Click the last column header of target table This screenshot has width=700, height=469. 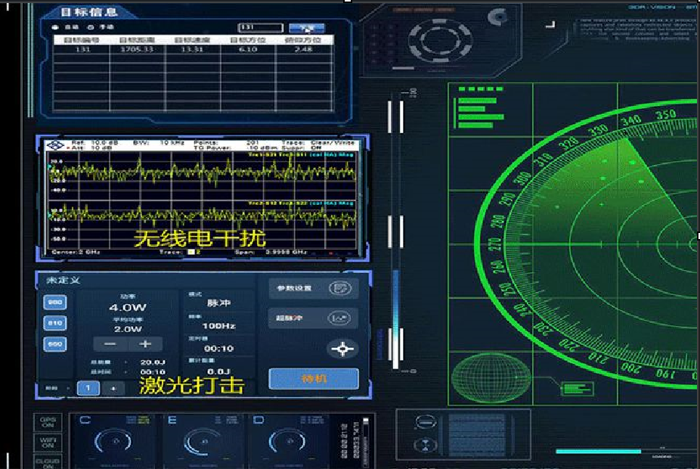click(x=304, y=40)
